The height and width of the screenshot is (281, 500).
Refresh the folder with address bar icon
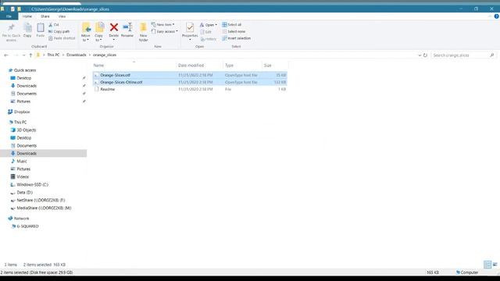tap(425, 55)
